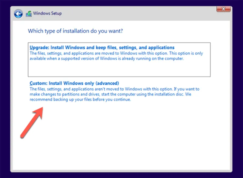The width and height of the screenshot is (243, 178).
Task: Close the Windows Setup window
Action: pos(223,9)
